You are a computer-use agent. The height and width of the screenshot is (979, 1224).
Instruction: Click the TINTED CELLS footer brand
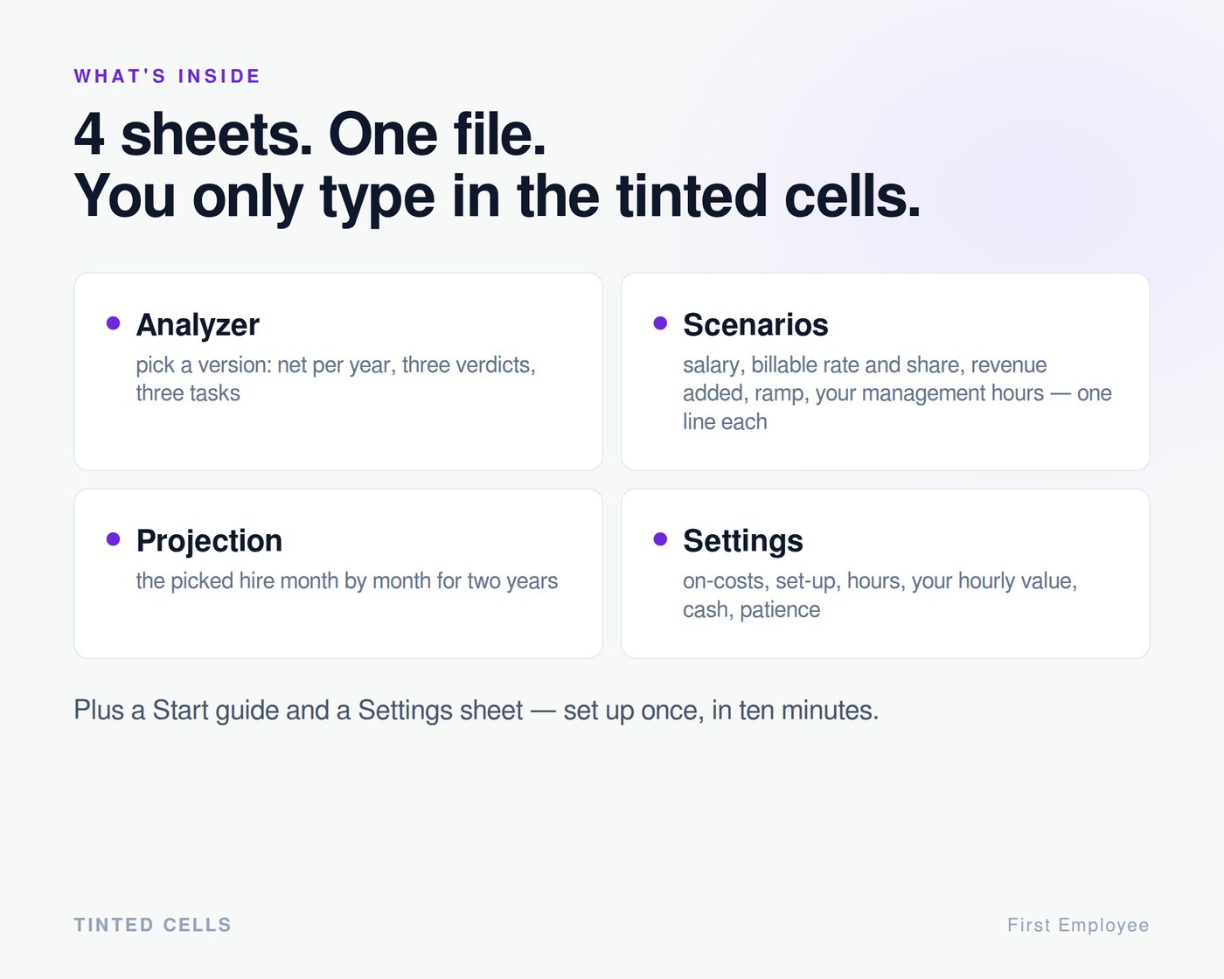coord(152,925)
